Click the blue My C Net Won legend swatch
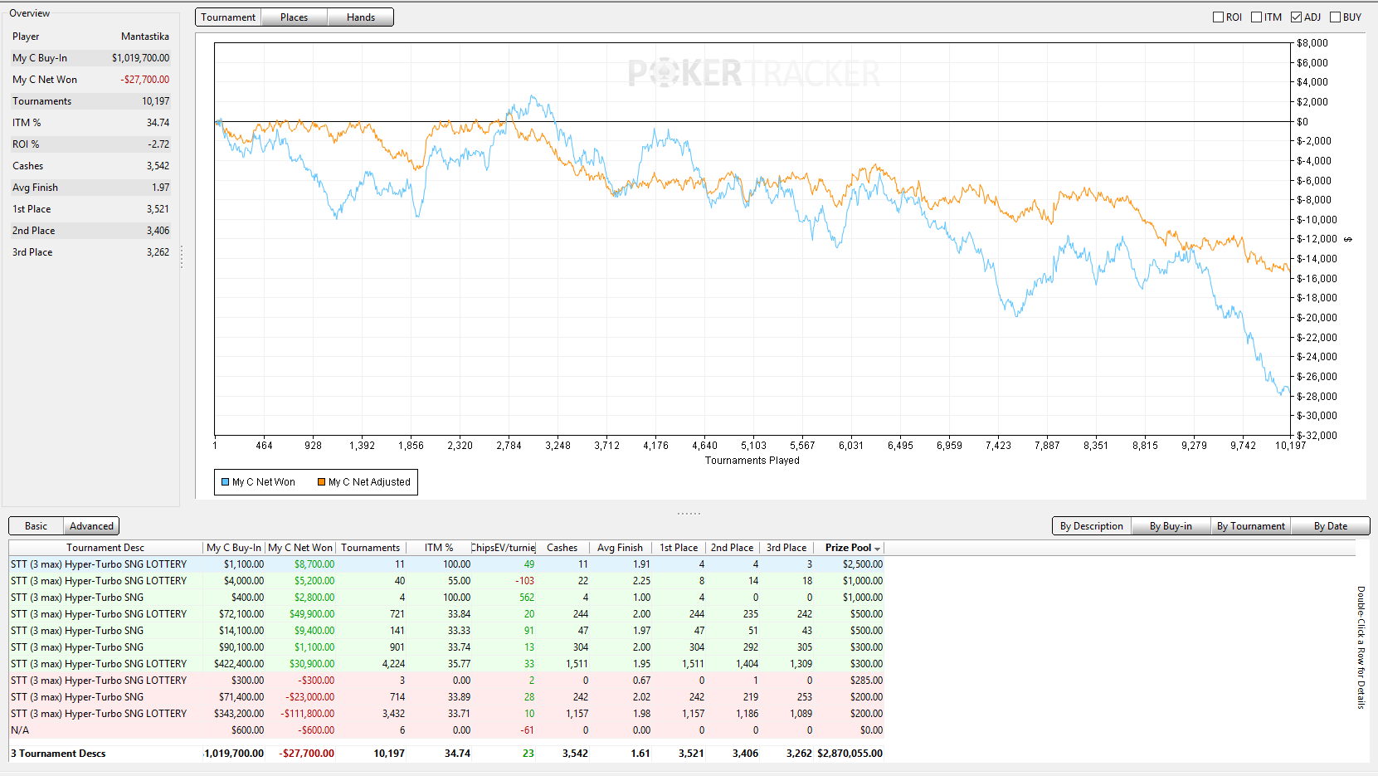 tap(225, 482)
